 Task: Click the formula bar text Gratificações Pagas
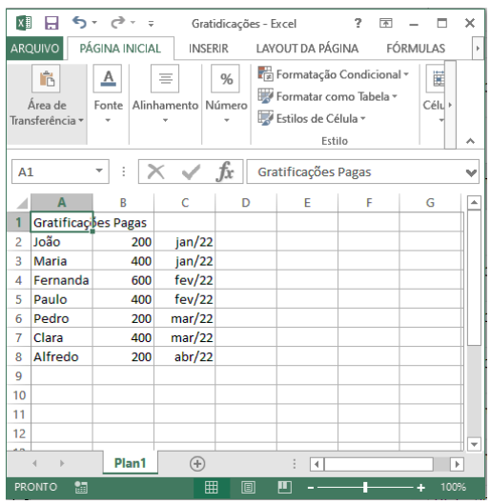315,171
